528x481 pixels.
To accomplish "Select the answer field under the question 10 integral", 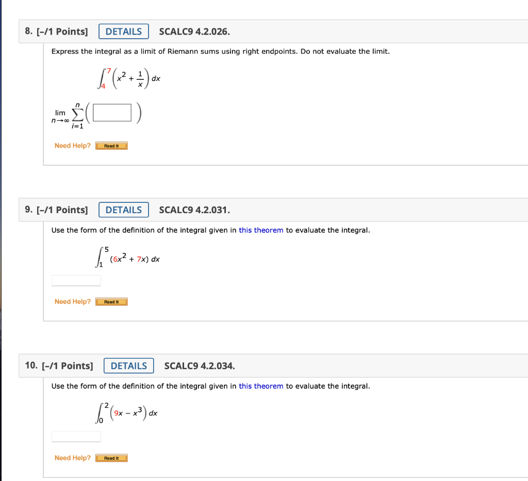I will pos(76,436).
